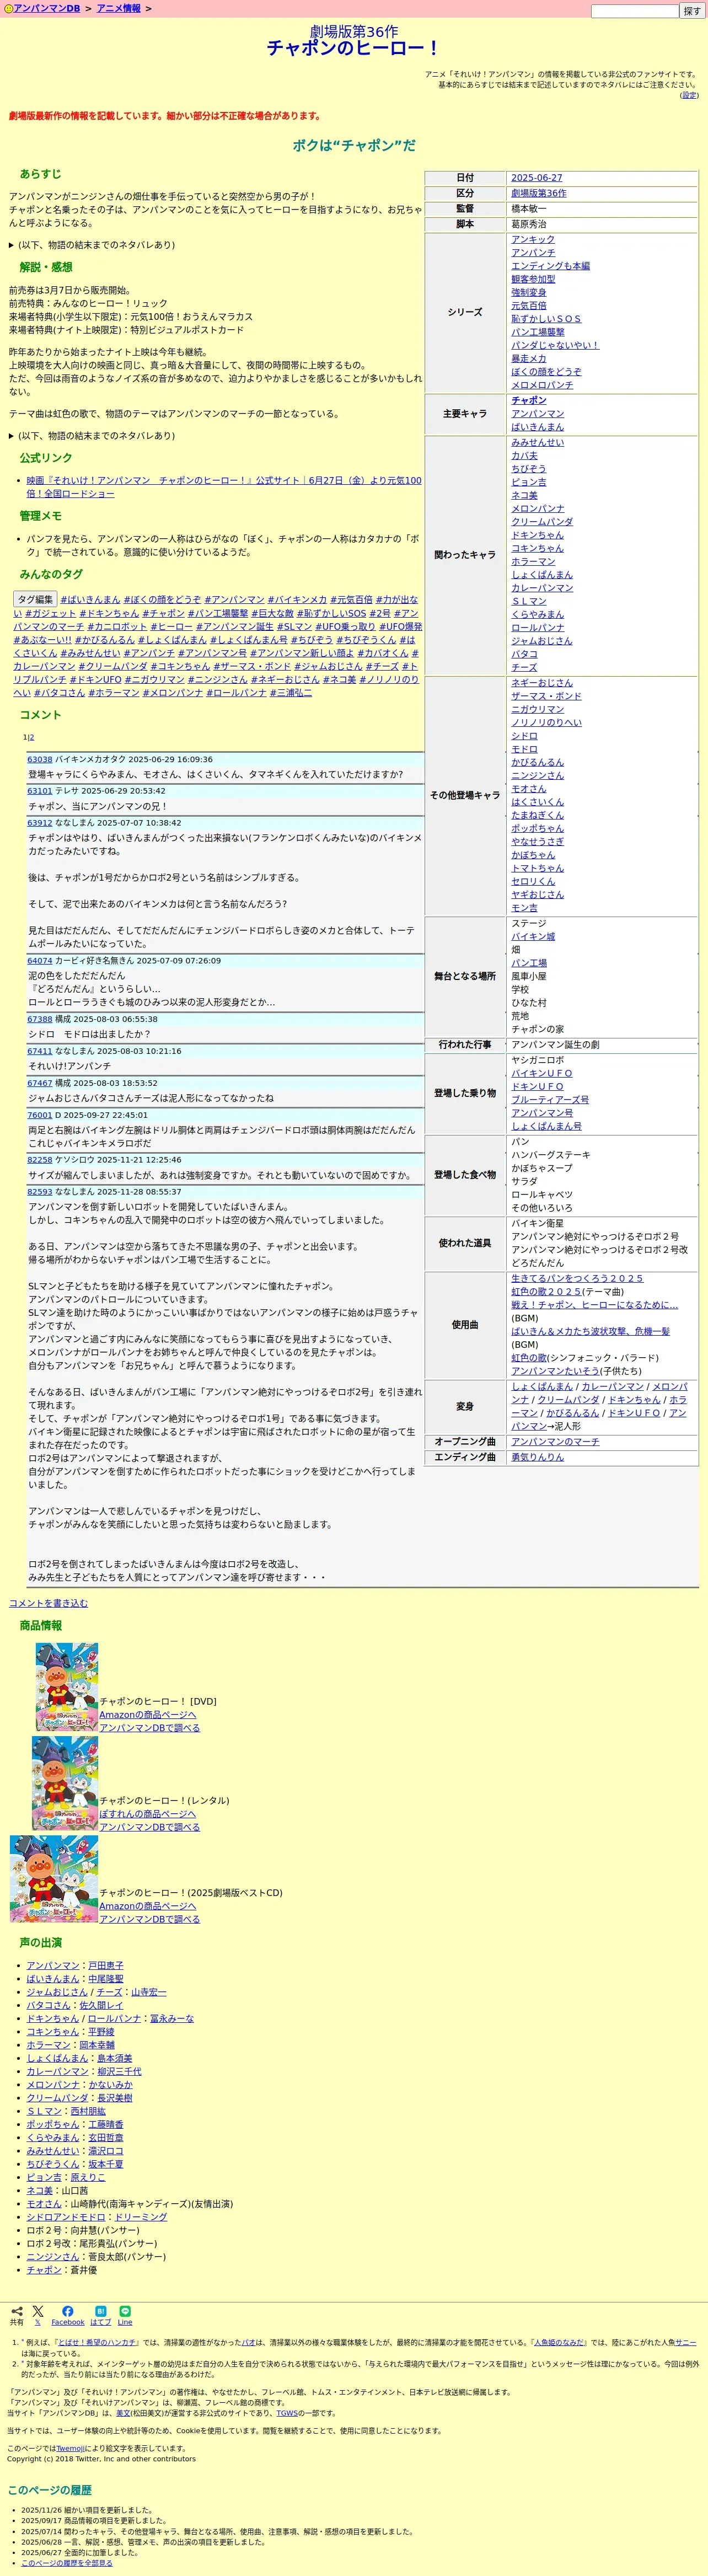
Task: Open comment number 63912
Action: pos(40,823)
